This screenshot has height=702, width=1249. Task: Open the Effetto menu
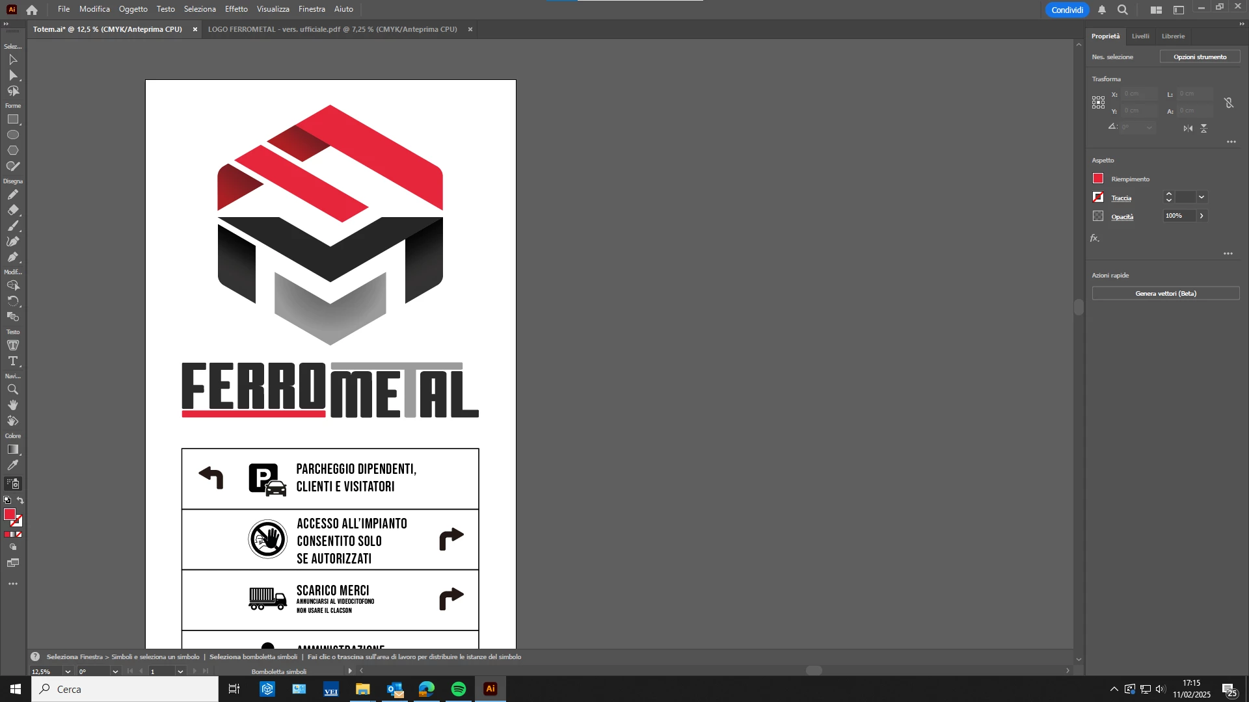pyautogui.click(x=236, y=9)
